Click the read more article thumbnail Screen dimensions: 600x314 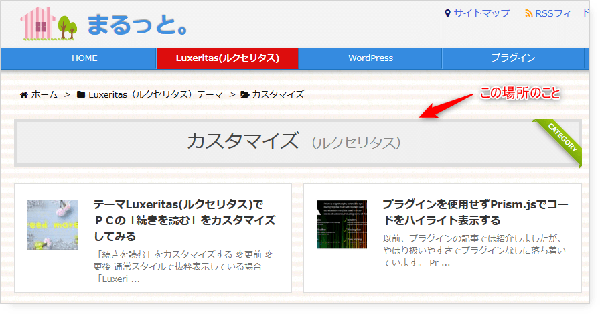click(x=52, y=225)
